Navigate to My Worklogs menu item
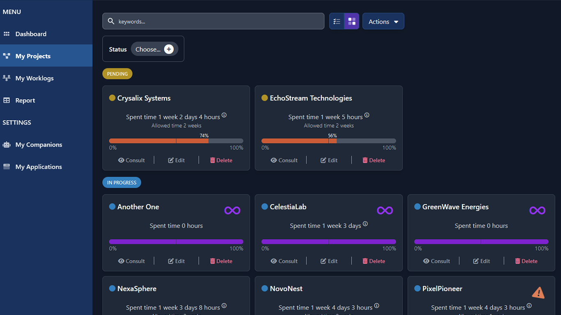This screenshot has width=561, height=315. 34,78
